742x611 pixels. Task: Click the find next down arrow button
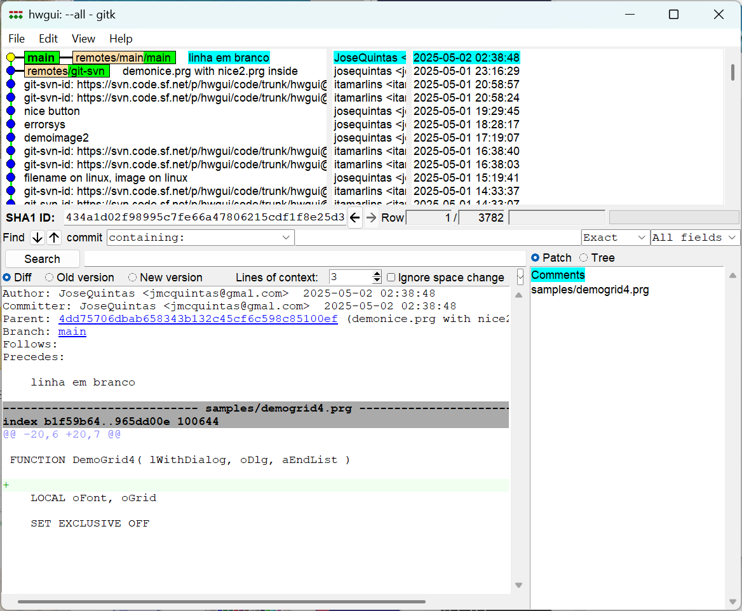click(x=37, y=238)
